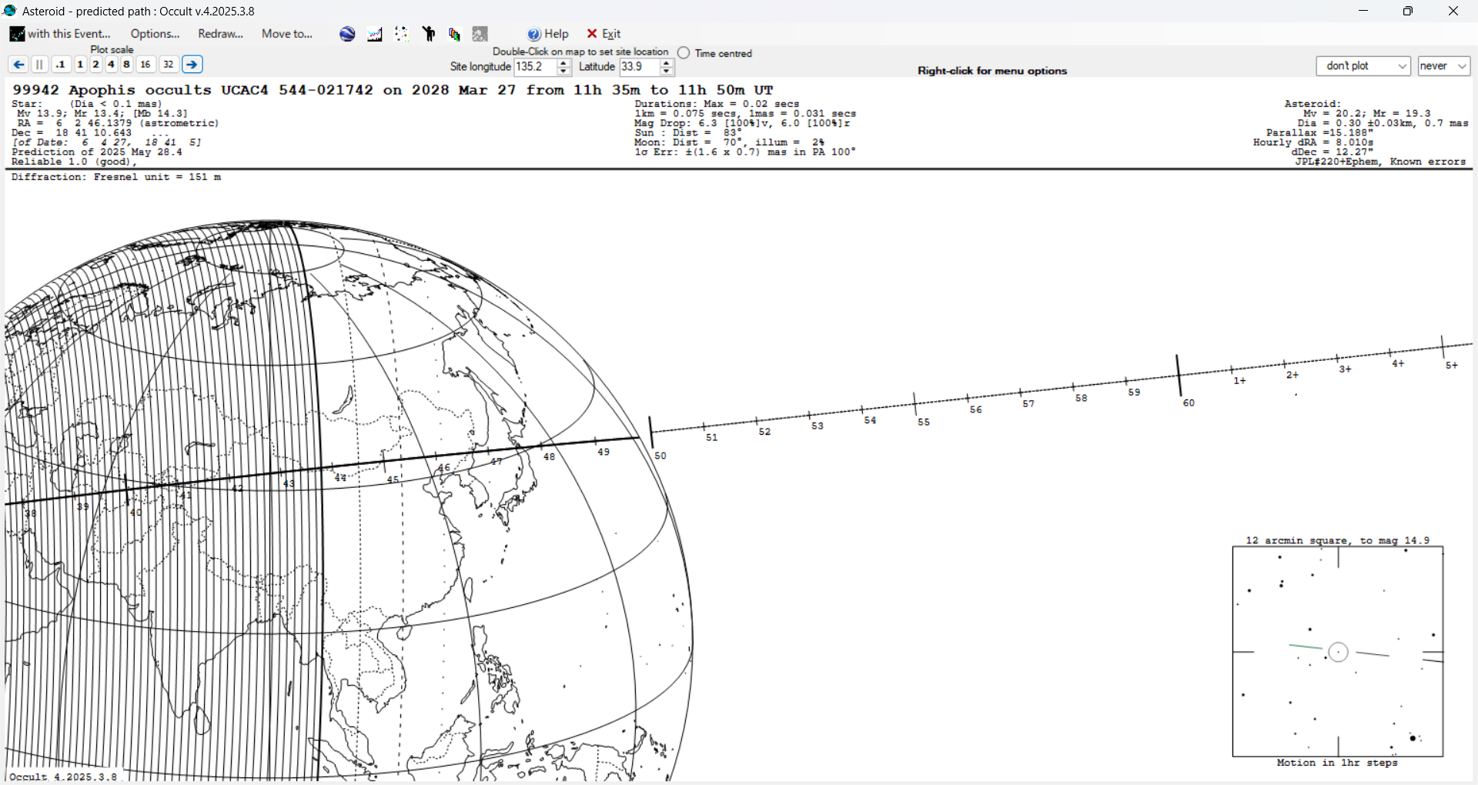Open the "don't plot" dropdown
This screenshot has width=1478, height=785.
[1363, 66]
